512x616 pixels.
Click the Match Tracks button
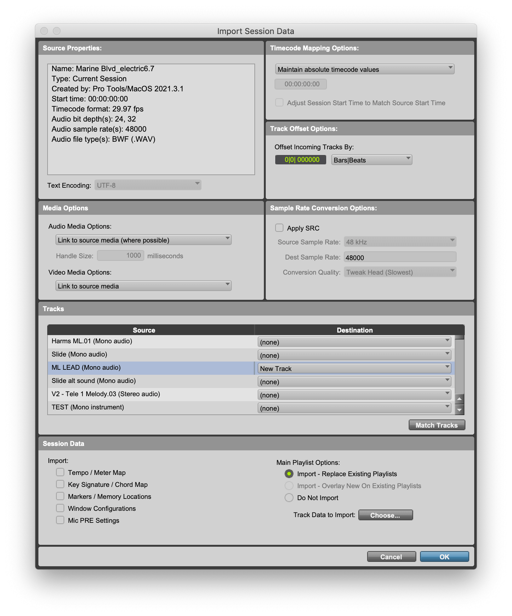436,425
